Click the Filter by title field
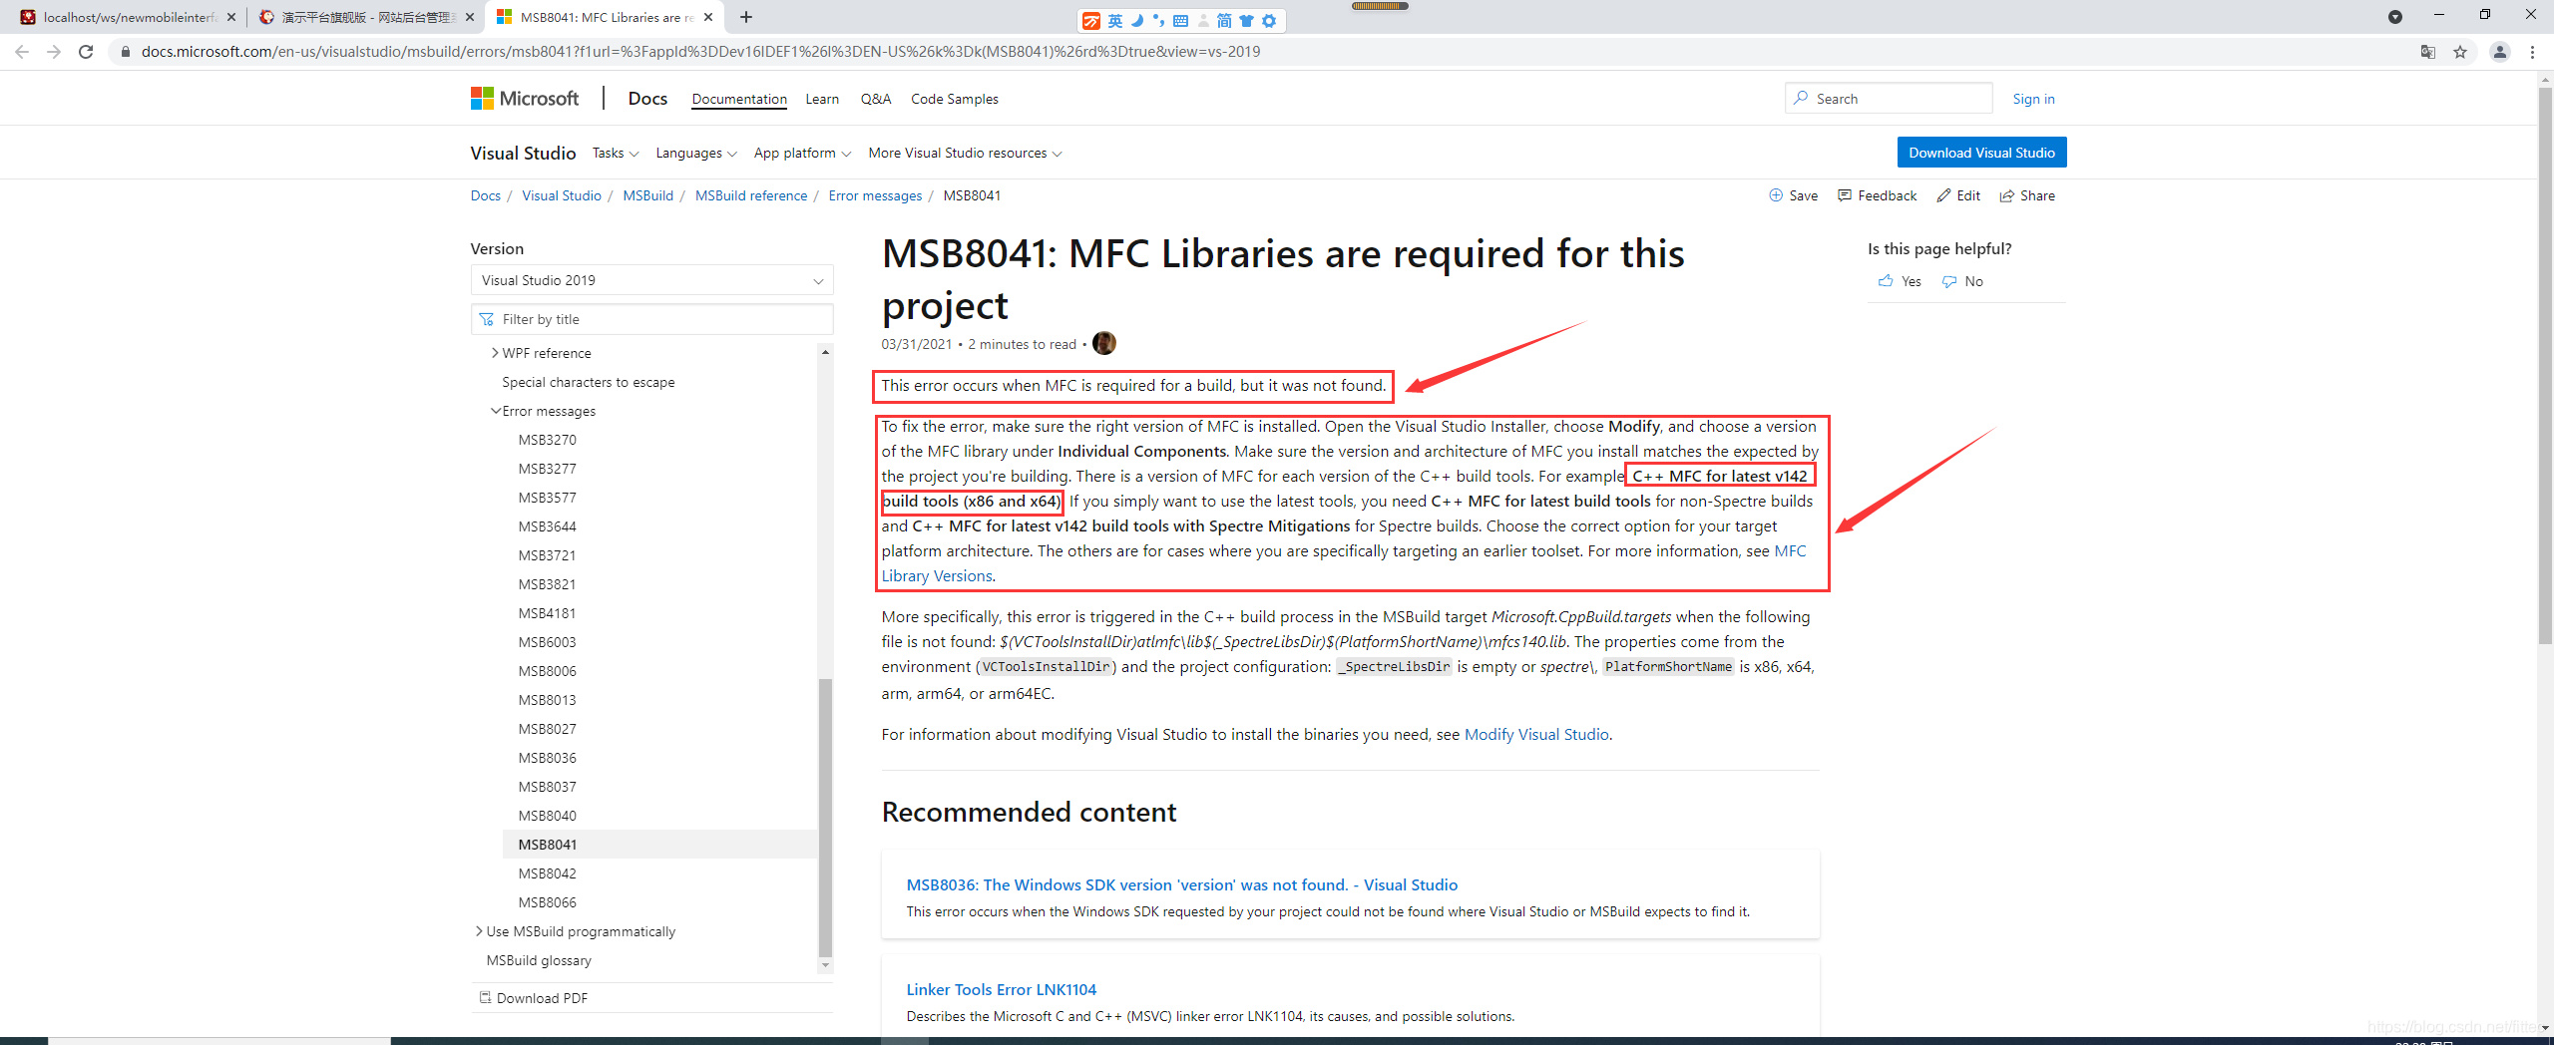The height and width of the screenshot is (1045, 2554). [x=651, y=319]
